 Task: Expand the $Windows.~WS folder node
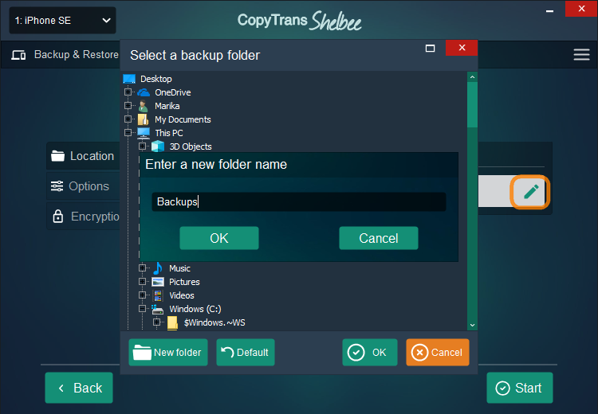157,322
